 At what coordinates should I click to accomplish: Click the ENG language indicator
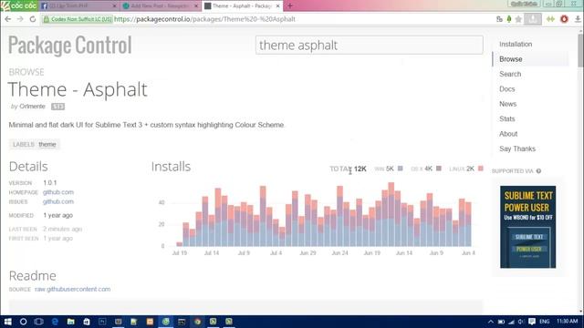545,322
